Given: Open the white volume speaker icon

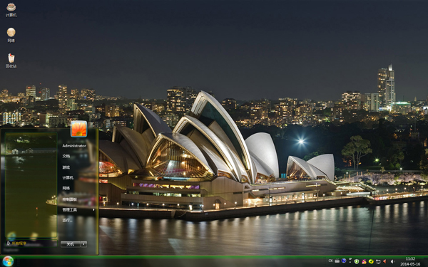Looking at the screenshot, I should coord(392,261).
